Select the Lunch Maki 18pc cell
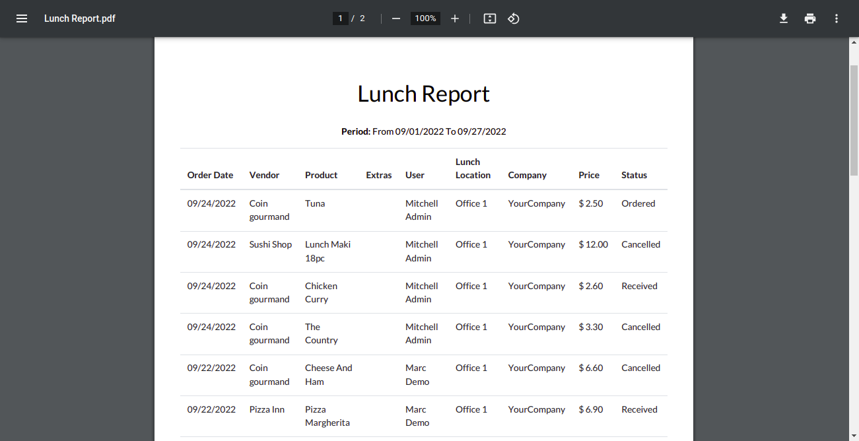The width and height of the screenshot is (859, 441). click(x=327, y=251)
